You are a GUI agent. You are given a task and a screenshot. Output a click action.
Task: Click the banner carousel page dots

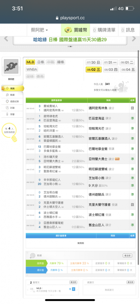point(70,47)
